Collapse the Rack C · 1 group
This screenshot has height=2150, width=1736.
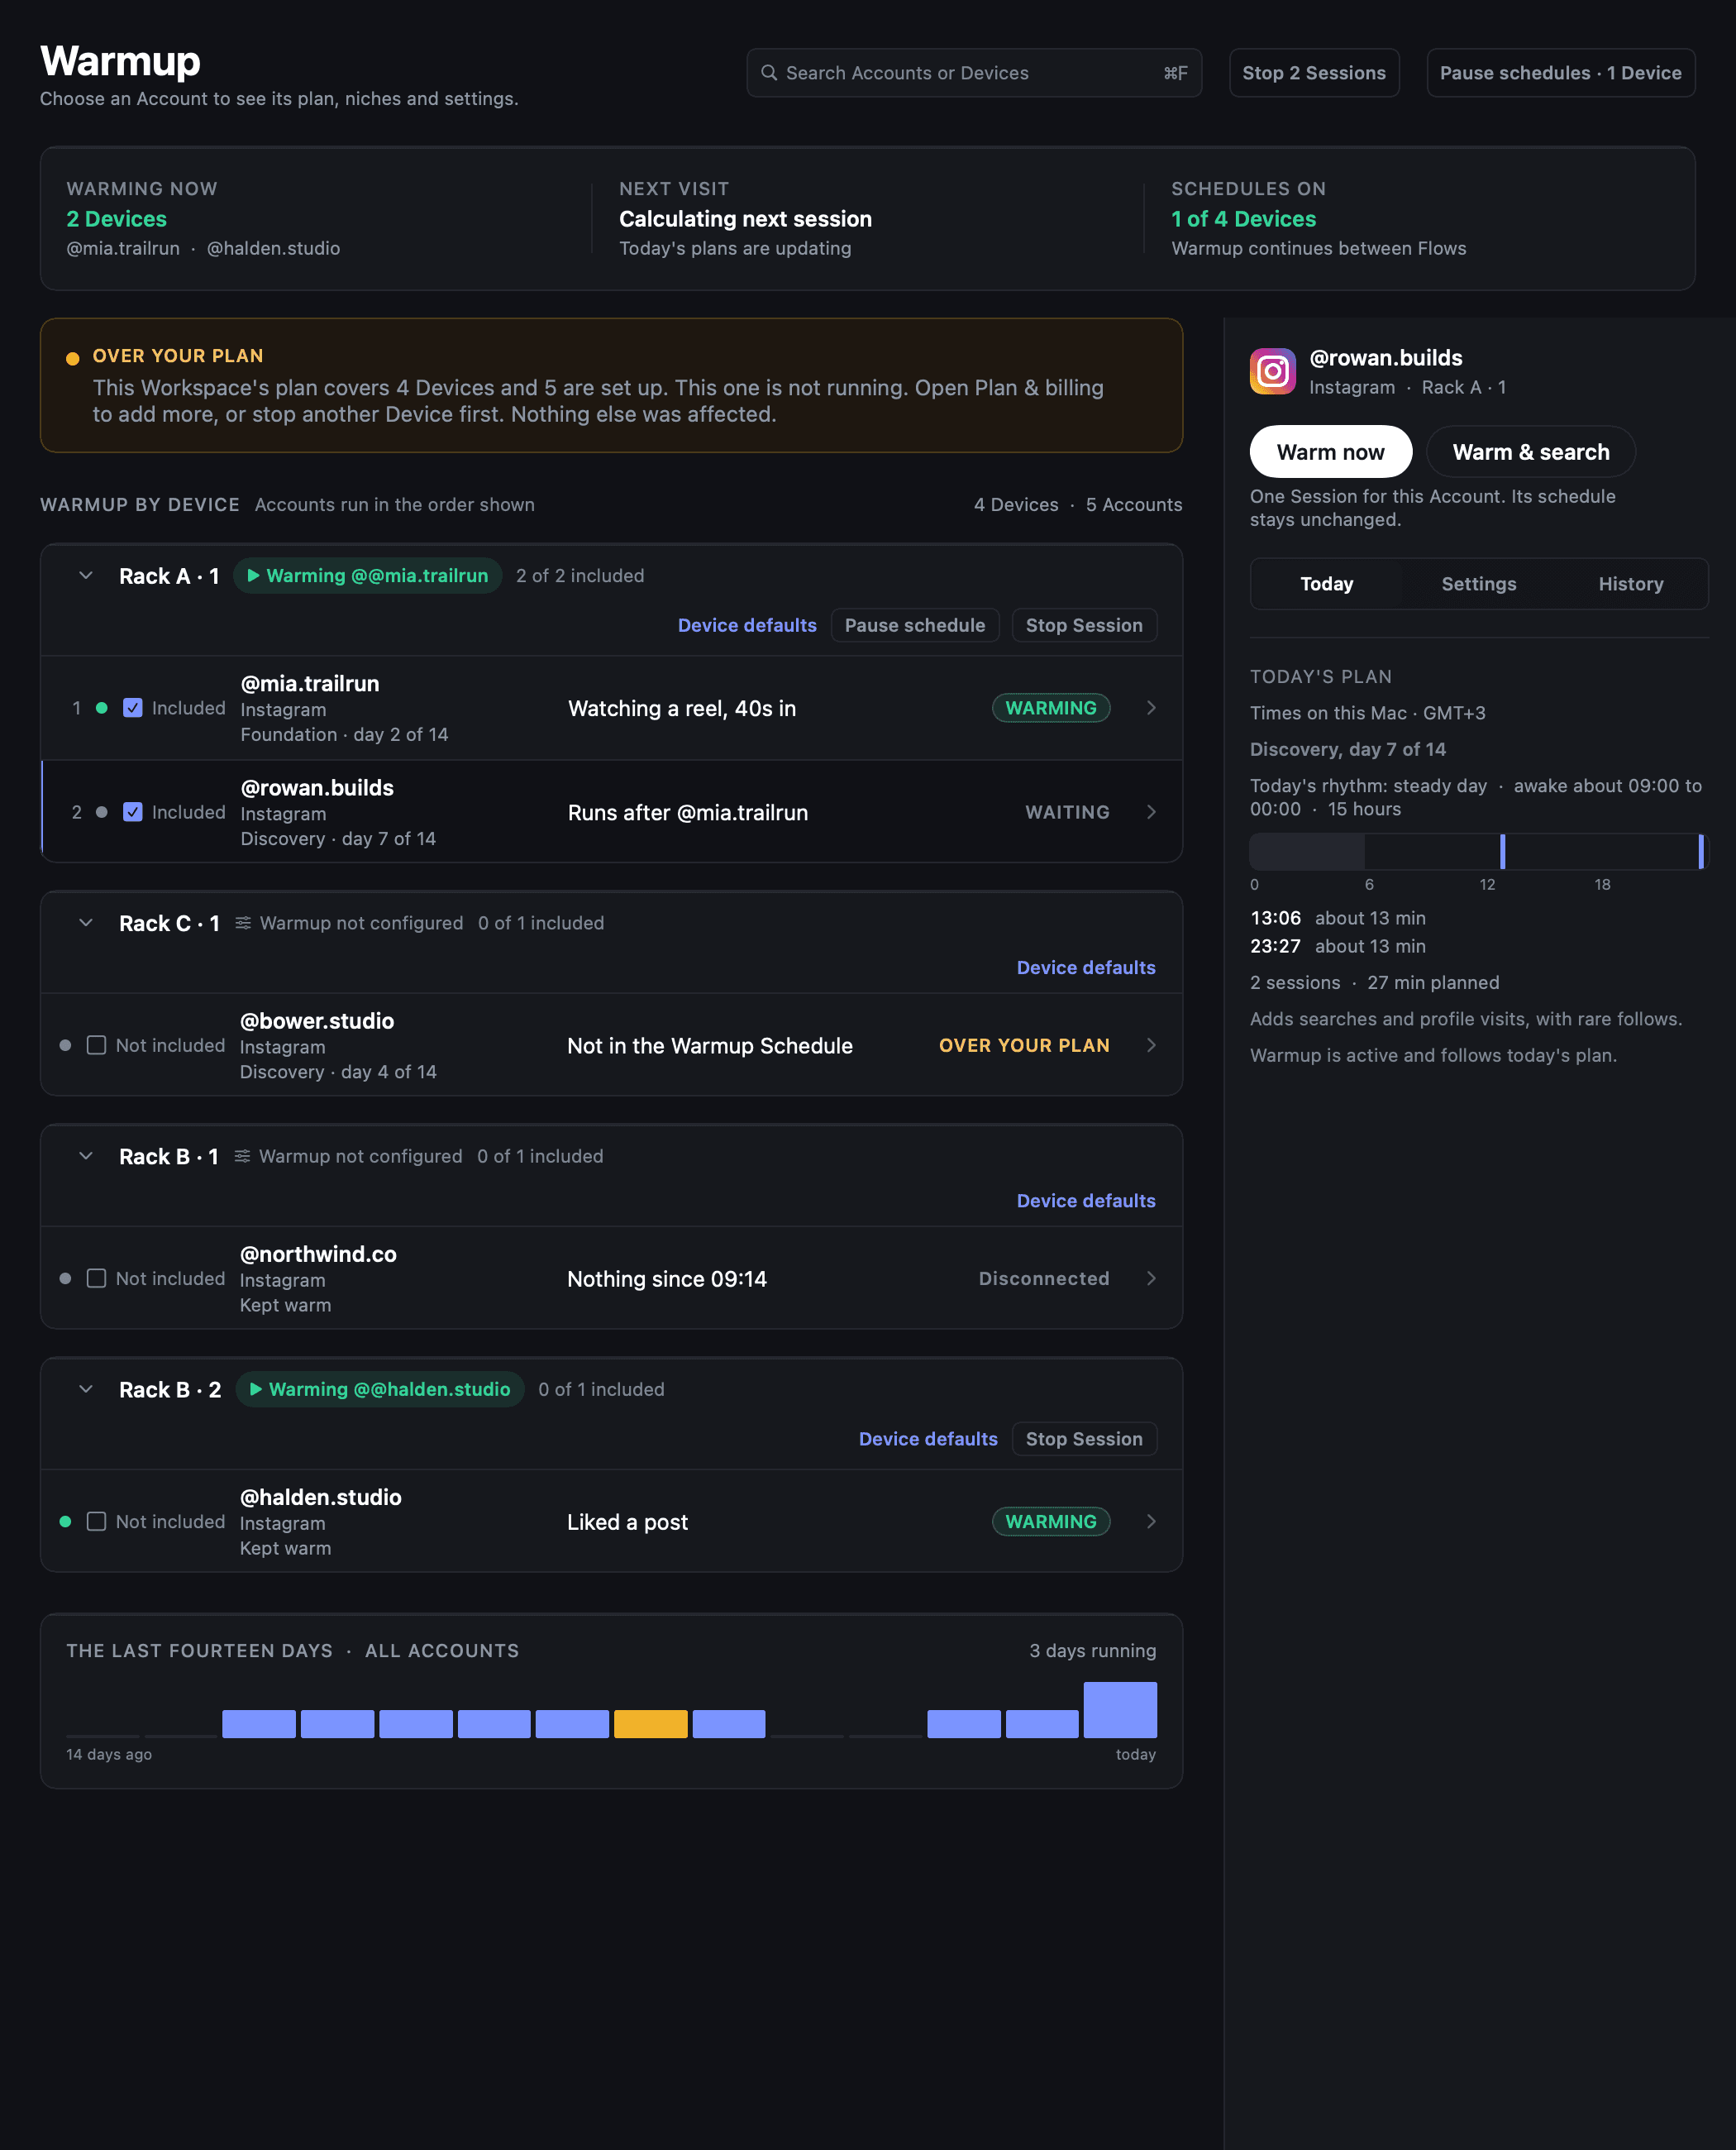(86, 922)
